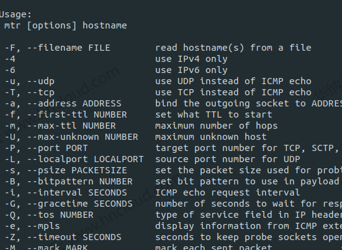This screenshot has width=342, height=250.
Task: Click the --interval SECONDS option
Action: [77, 192]
